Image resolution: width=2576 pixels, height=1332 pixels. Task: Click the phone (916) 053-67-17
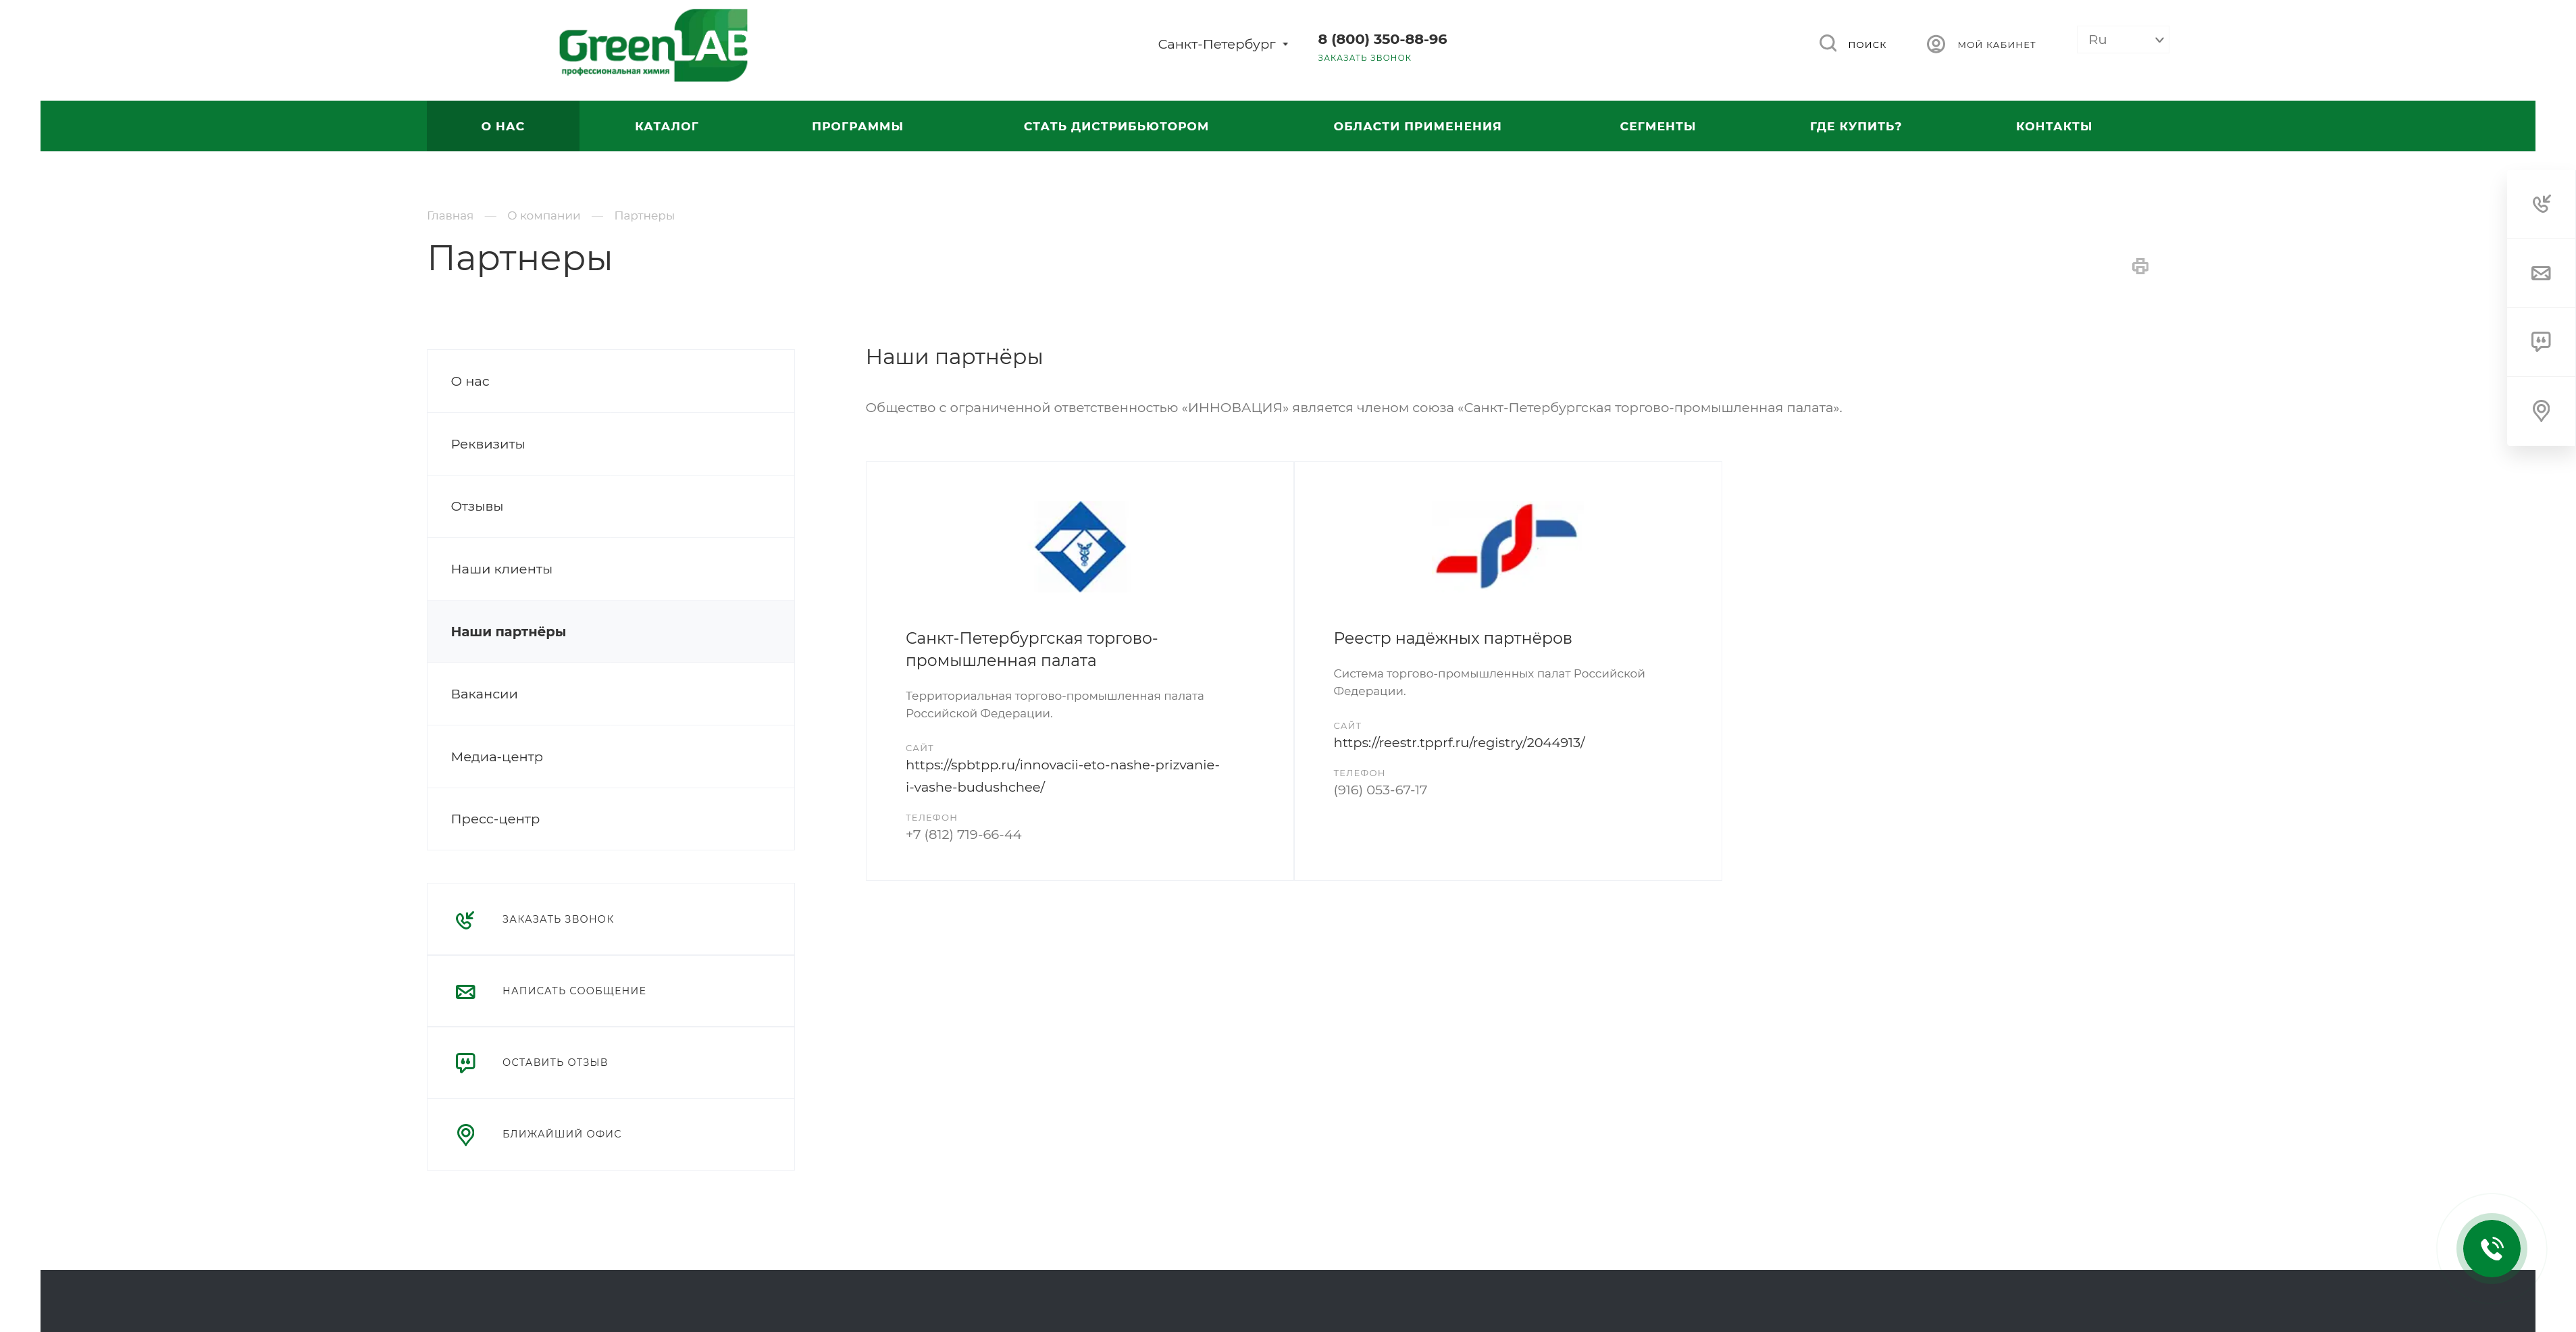[x=1380, y=790]
